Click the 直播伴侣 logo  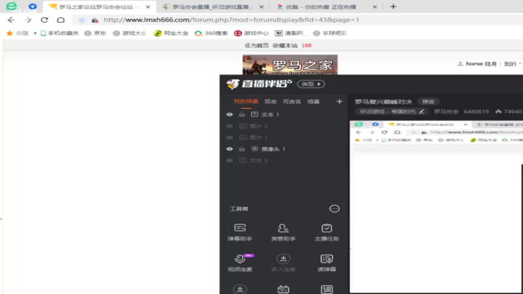pyautogui.click(x=259, y=84)
